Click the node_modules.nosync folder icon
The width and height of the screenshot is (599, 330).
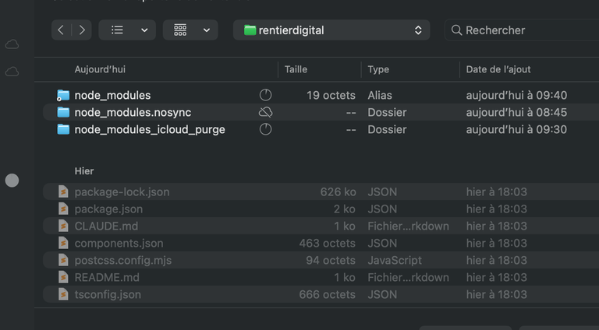63,112
